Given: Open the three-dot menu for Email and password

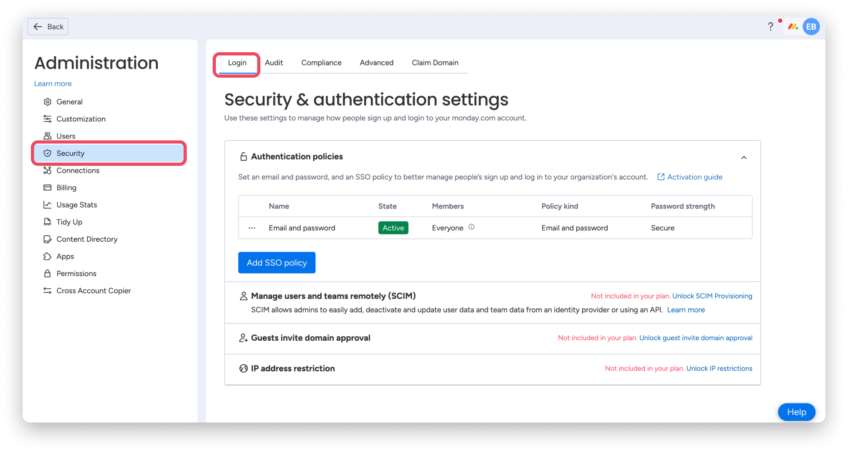Looking at the screenshot, I should point(252,228).
